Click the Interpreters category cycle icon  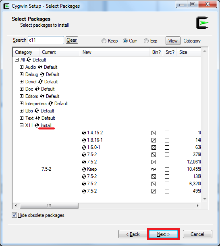coord(50,104)
